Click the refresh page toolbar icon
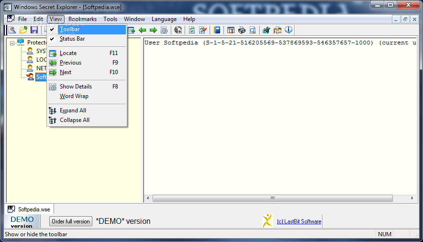 click(192, 30)
